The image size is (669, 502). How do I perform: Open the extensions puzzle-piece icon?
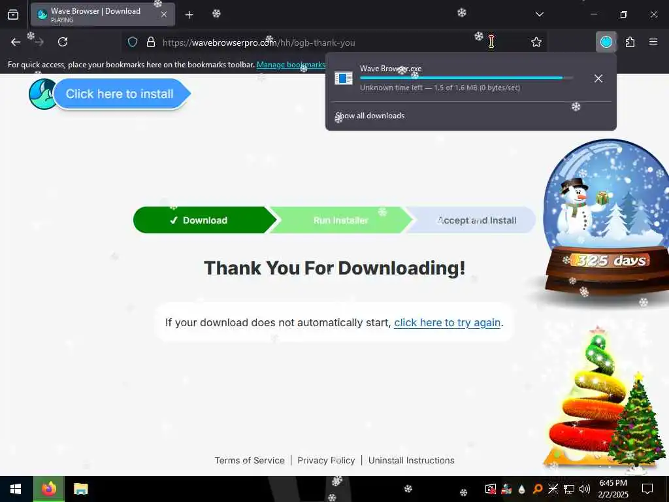630,42
